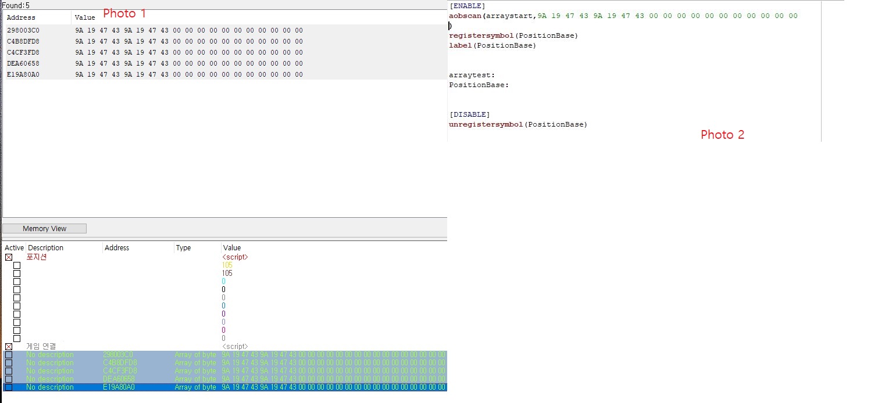The image size is (885, 403).
Task: Toggle the 포지션 script checkbox
Action: [9, 257]
